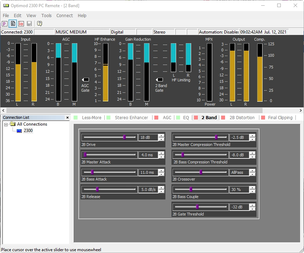The height and width of the screenshot is (253, 304).
Task: Open the View menu
Action: (31, 15)
